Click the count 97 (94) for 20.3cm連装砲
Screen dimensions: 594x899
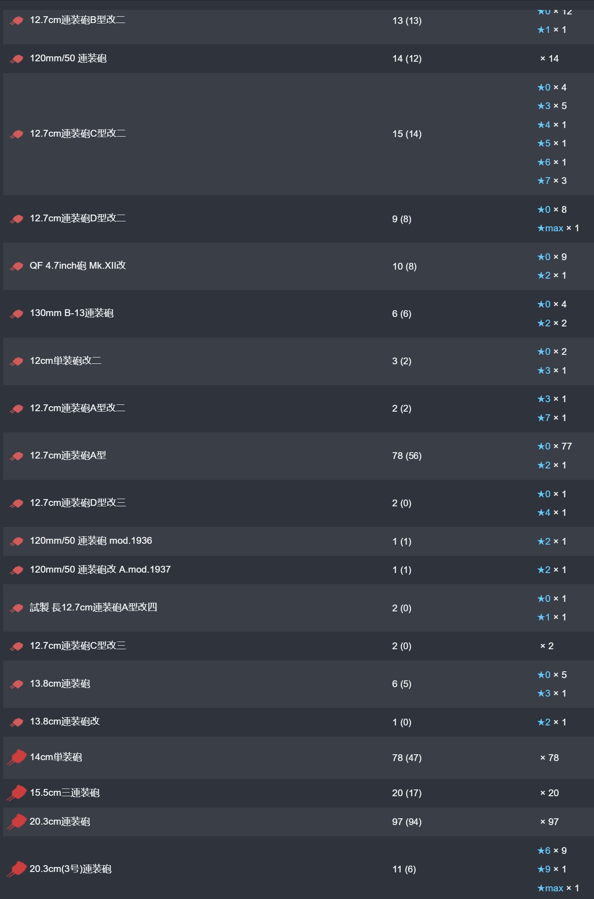407,822
